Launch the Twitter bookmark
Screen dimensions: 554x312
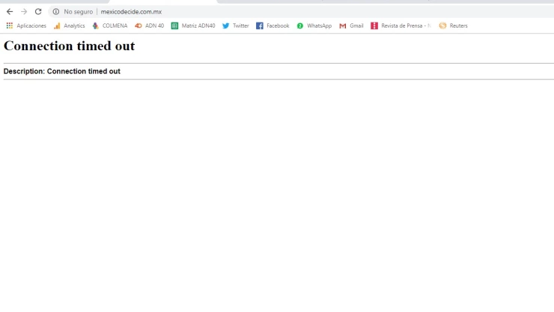[x=235, y=25]
